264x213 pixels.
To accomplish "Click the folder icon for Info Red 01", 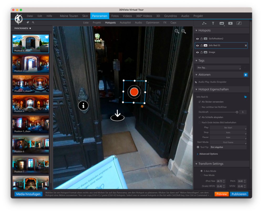I will [x=245, y=97].
